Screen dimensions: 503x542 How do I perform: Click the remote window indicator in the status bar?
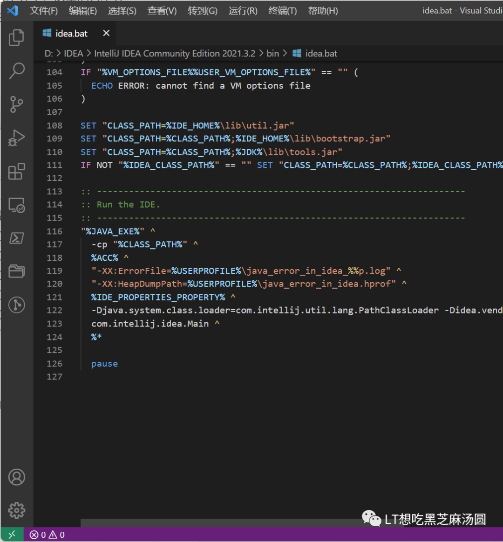click(x=12, y=535)
